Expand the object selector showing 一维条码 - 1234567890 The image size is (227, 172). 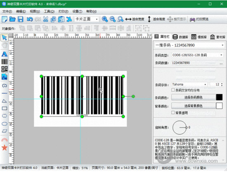(189, 45)
